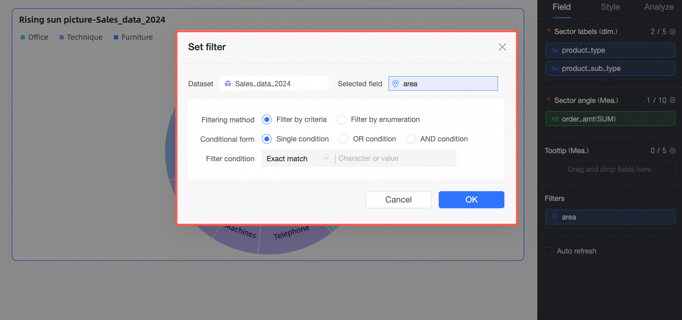The height and width of the screenshot is (320, 682).
Task: Enable Auto refresh checkbox
Action: pos(549,251)
